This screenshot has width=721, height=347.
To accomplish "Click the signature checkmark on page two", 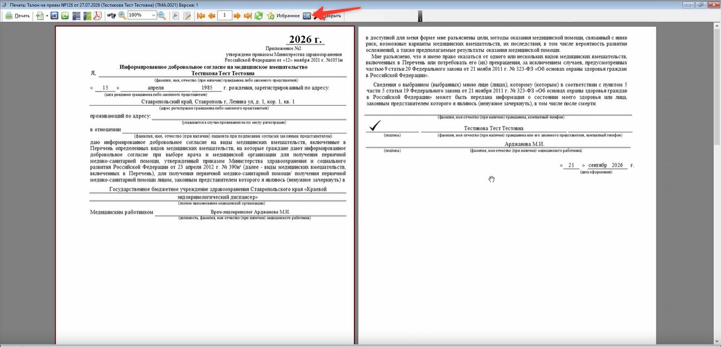I will 375,126.
